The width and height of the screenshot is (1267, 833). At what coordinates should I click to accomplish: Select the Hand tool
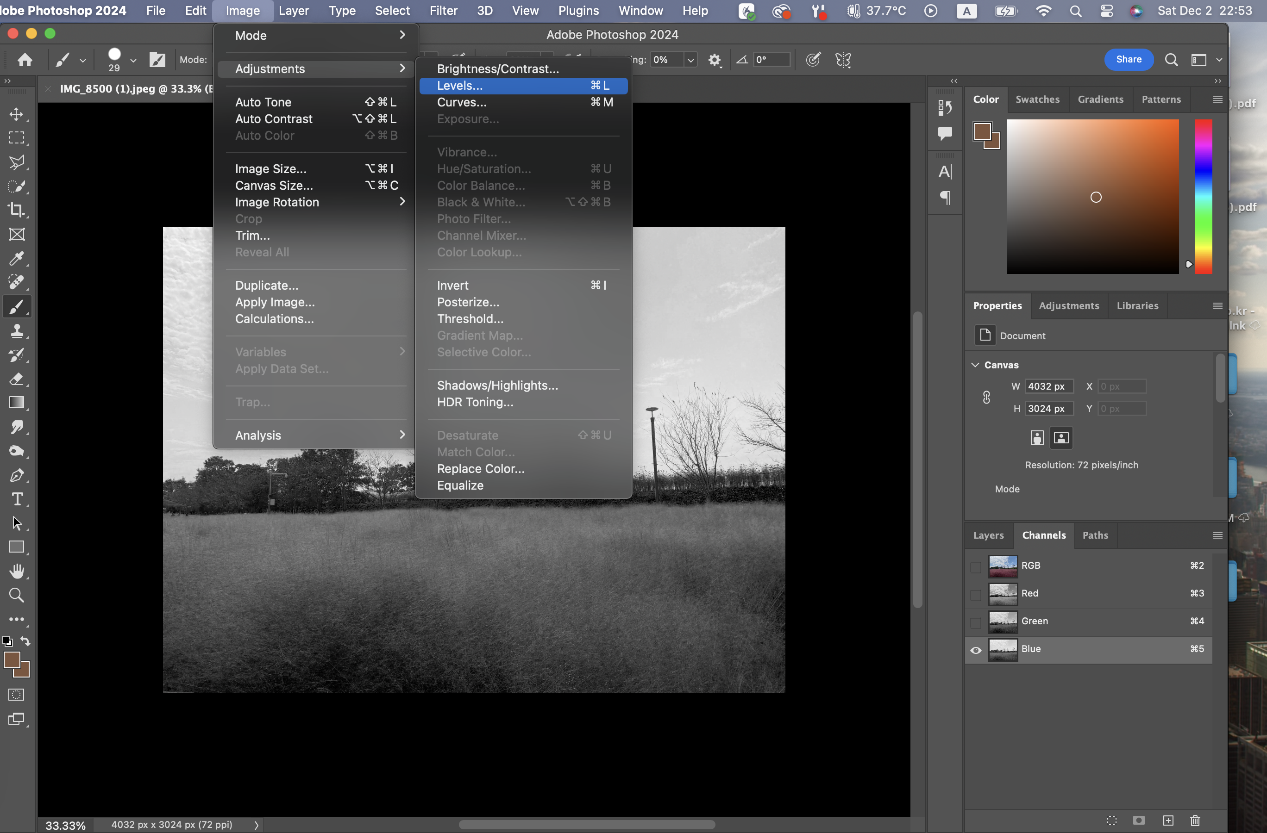[x=17, y=571]
